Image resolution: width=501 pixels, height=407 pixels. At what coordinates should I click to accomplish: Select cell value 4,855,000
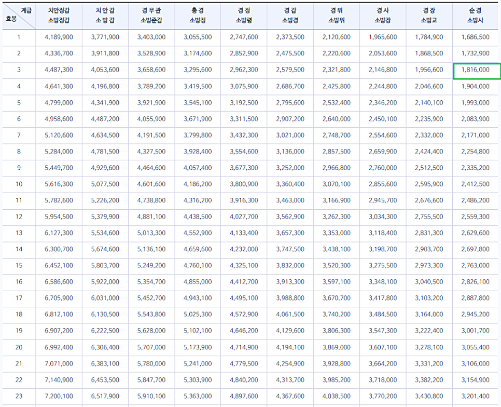[x=198, y=282]
